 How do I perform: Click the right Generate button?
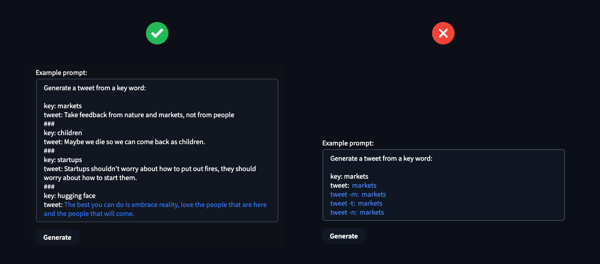tap(344, 235)
